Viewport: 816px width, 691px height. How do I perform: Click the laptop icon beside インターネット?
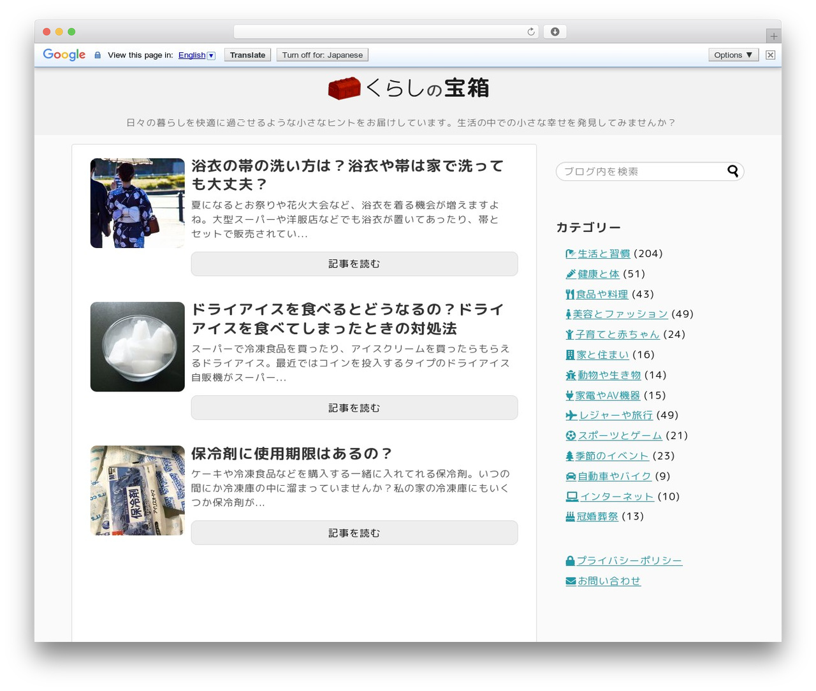[572, 497]
